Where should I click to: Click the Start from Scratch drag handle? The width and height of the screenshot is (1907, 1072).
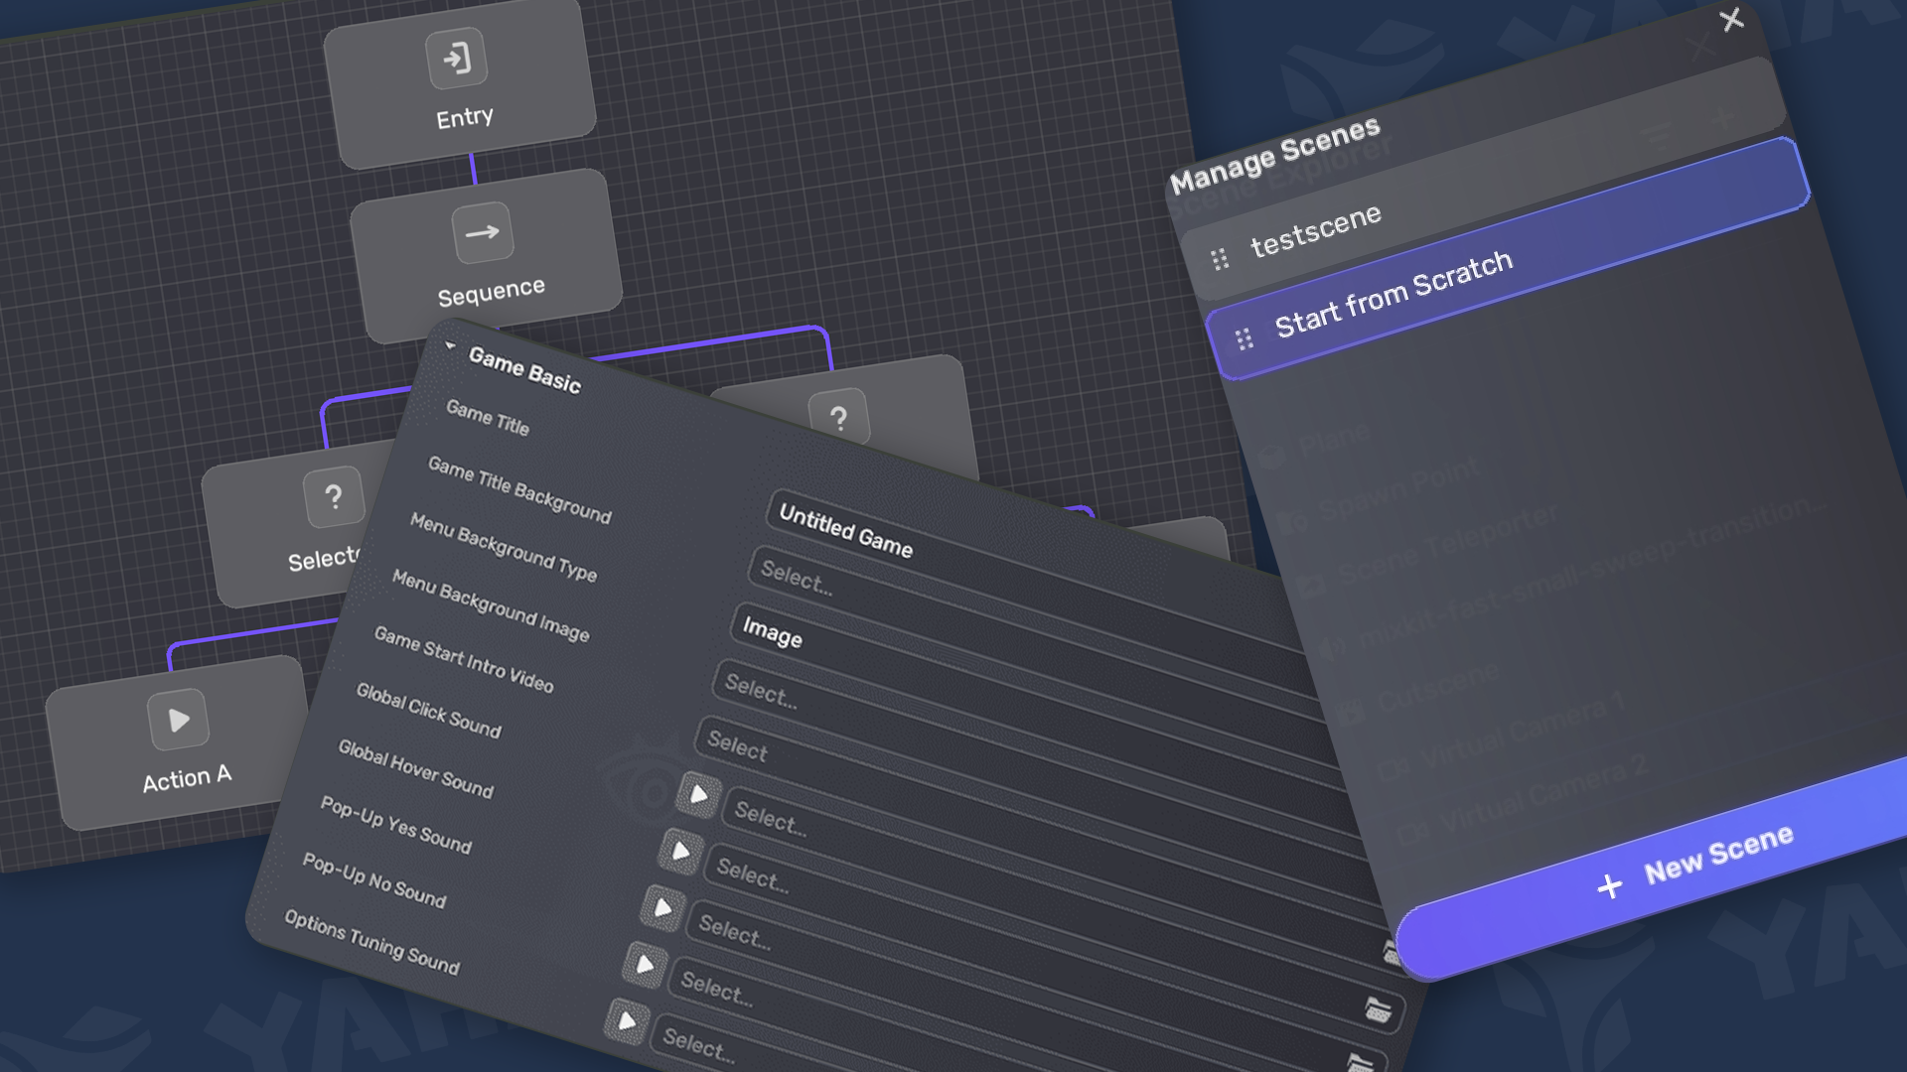(x=1244, y=339)
